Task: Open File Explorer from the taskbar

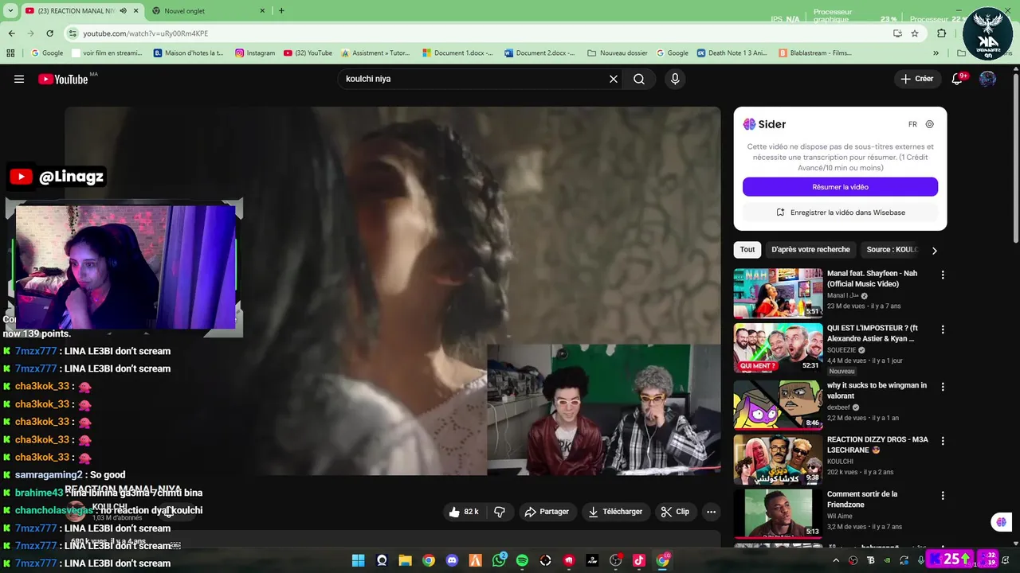Action: (405, 560)
